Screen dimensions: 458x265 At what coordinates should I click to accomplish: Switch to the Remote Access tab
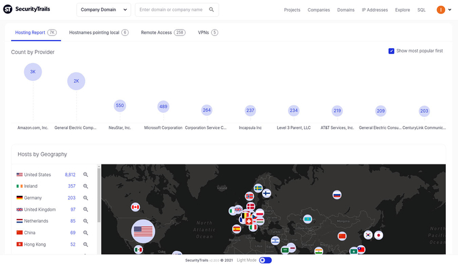pyautogui.click(x=163, y=33)
